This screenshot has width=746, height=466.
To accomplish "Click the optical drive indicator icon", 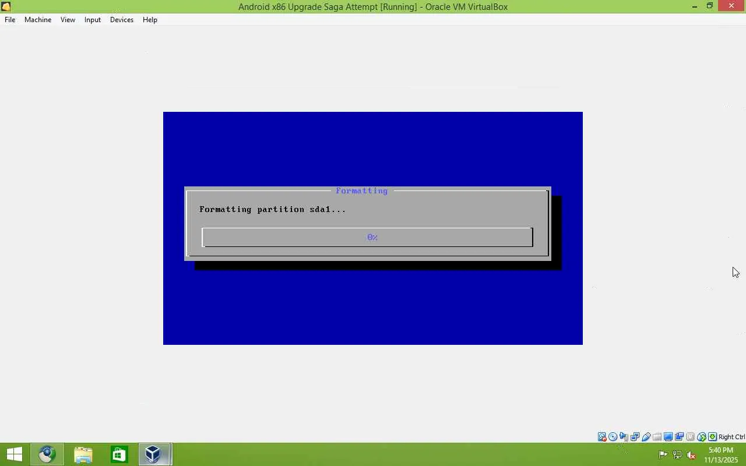I will click(613, 437).
